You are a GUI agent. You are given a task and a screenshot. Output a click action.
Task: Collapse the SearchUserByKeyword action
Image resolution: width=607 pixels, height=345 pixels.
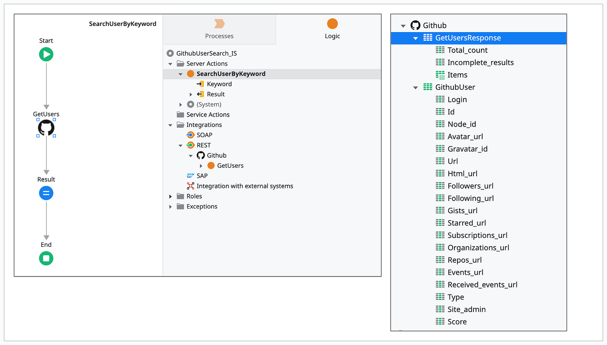[x=180, y=74]
